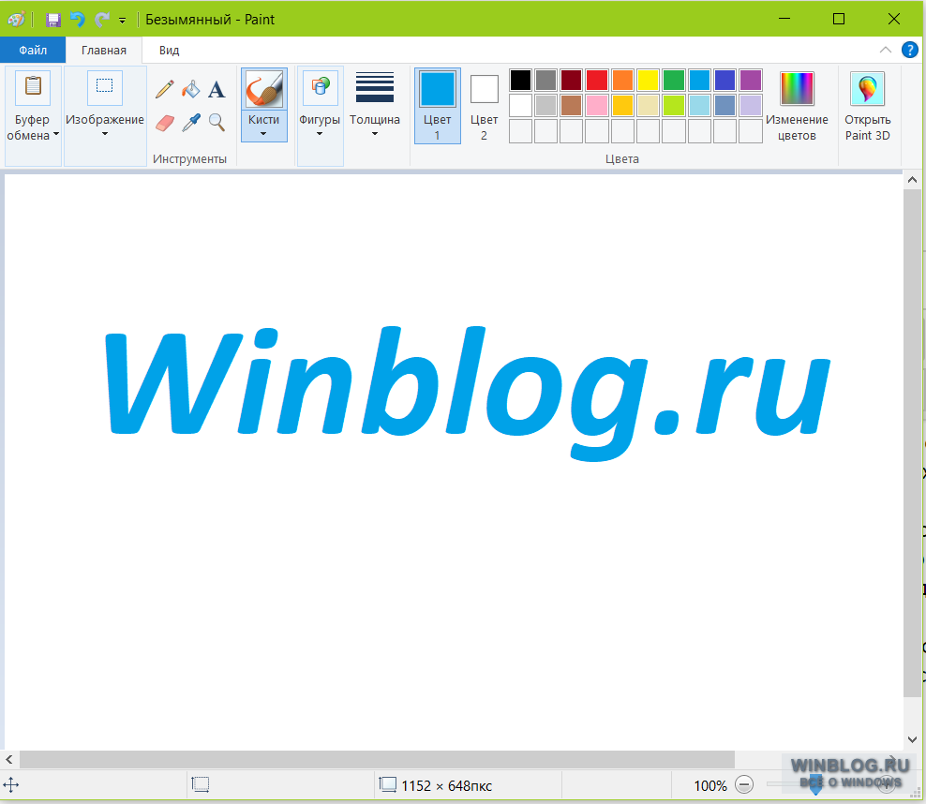Click the horizontal scrollbar thumb
Viewport: 926px width, 804px height.
click(x=377, y=760)
